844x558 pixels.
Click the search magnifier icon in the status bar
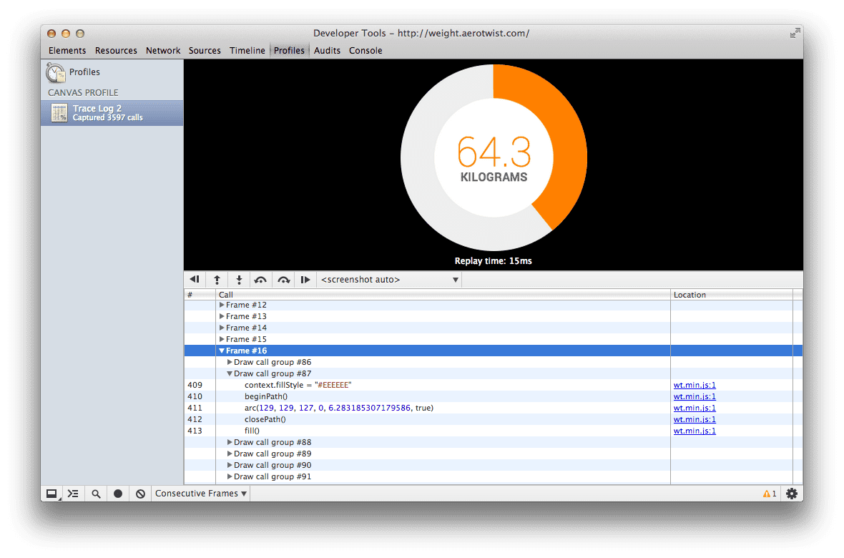tap(95, 493)
